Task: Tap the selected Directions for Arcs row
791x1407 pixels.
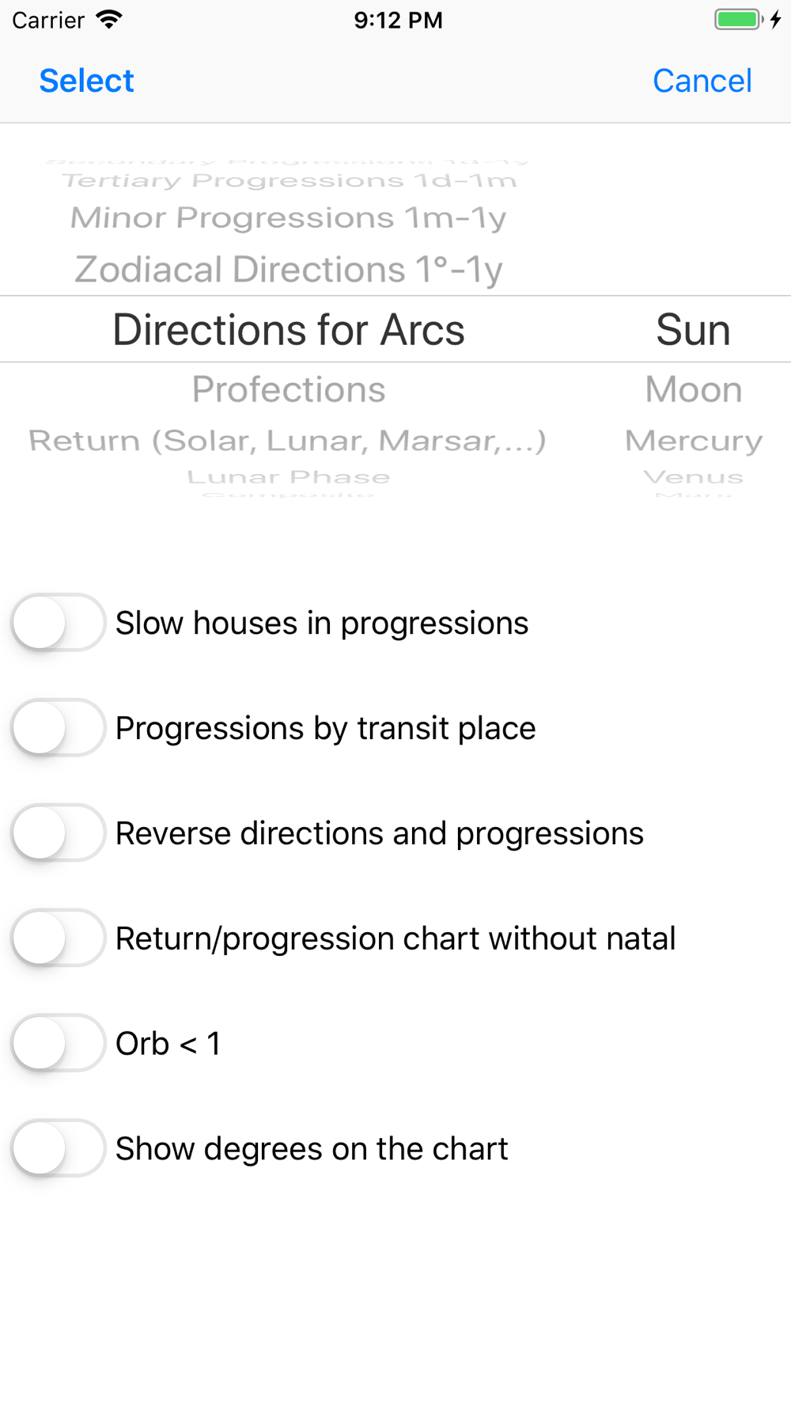Action: point(289,329)
